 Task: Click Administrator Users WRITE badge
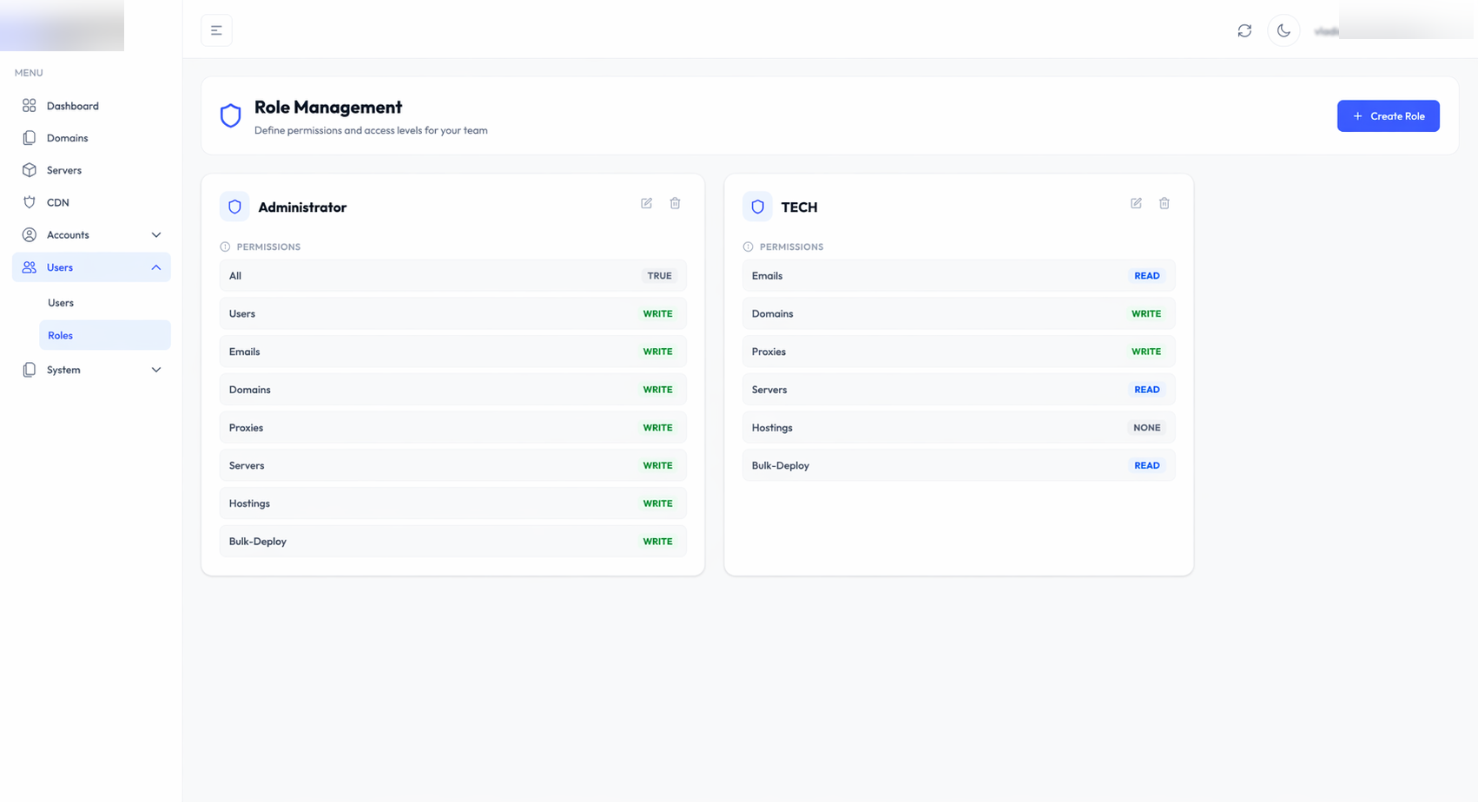tap(657, 314)
